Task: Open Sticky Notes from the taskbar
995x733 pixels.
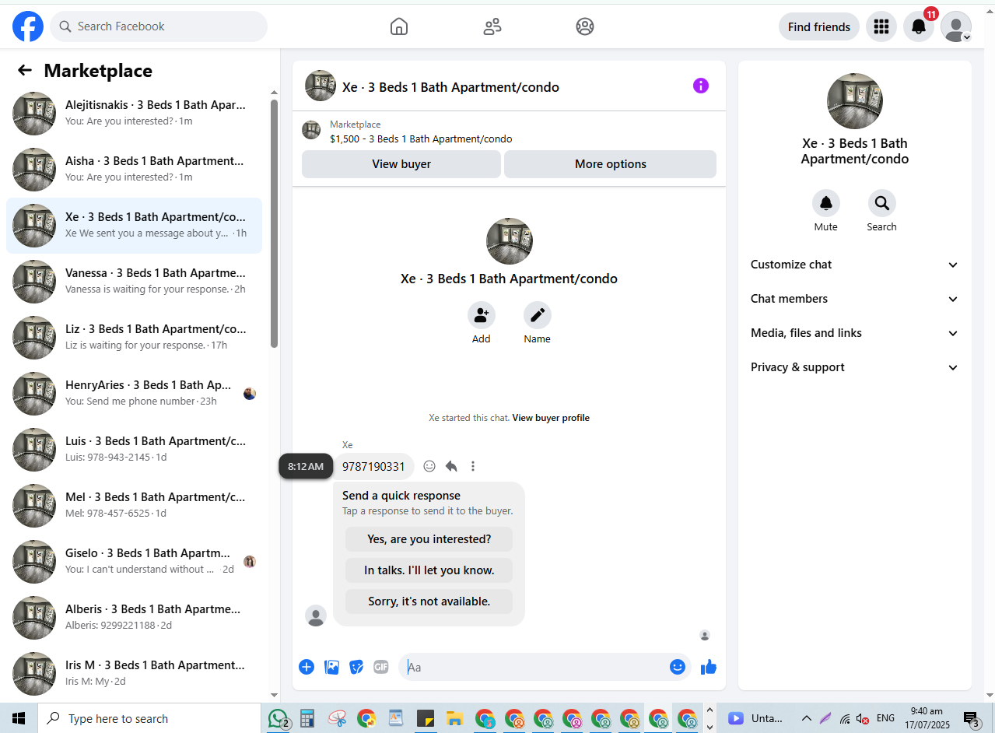Action: 426,718
